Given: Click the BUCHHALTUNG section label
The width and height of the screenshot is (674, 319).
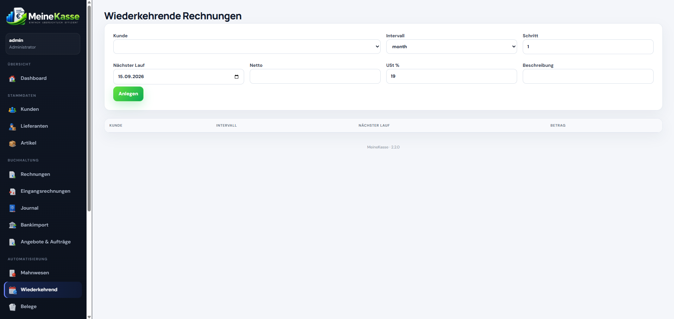Looking at the screenshot, I should pyautogui.click(x=23, y=160).
